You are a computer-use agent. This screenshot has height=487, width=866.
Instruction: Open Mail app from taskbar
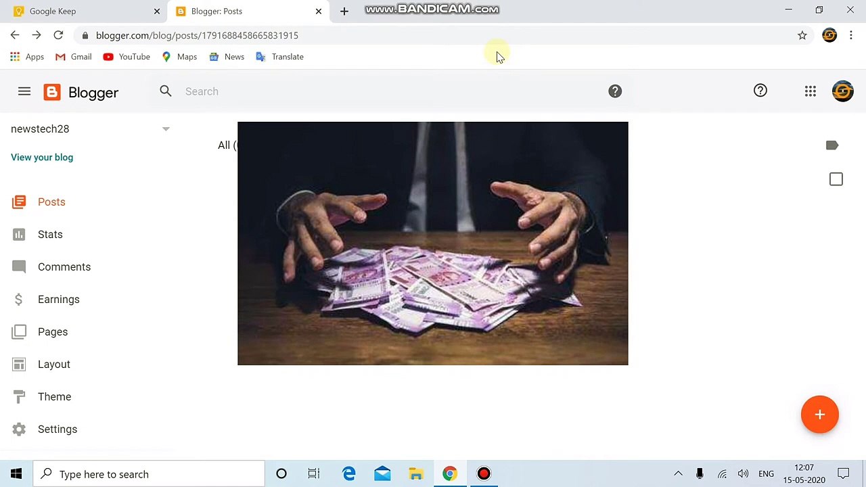coord(382,474)
